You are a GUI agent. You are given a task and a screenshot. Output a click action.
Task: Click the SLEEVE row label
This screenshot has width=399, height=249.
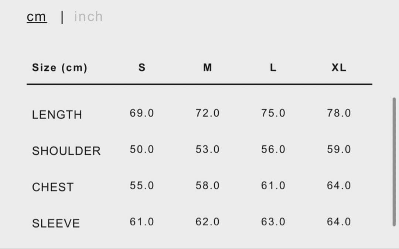pos(56,223)
